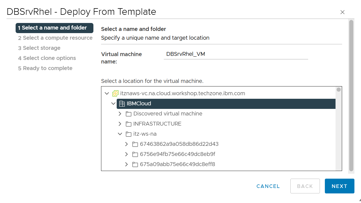Click the NEXT button to continue
This screenshot has width=361, height=203.
(x=339, y=186)
